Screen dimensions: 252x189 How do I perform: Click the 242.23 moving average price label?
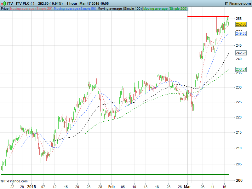tap(241, 53)
